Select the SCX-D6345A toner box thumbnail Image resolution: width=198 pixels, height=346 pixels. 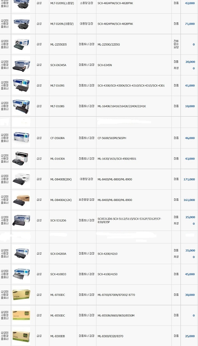tap(21, 65)
